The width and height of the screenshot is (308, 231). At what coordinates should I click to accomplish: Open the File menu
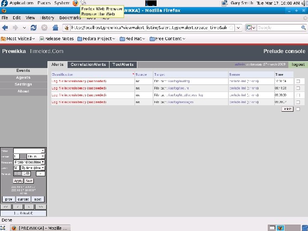click(5, 18)
